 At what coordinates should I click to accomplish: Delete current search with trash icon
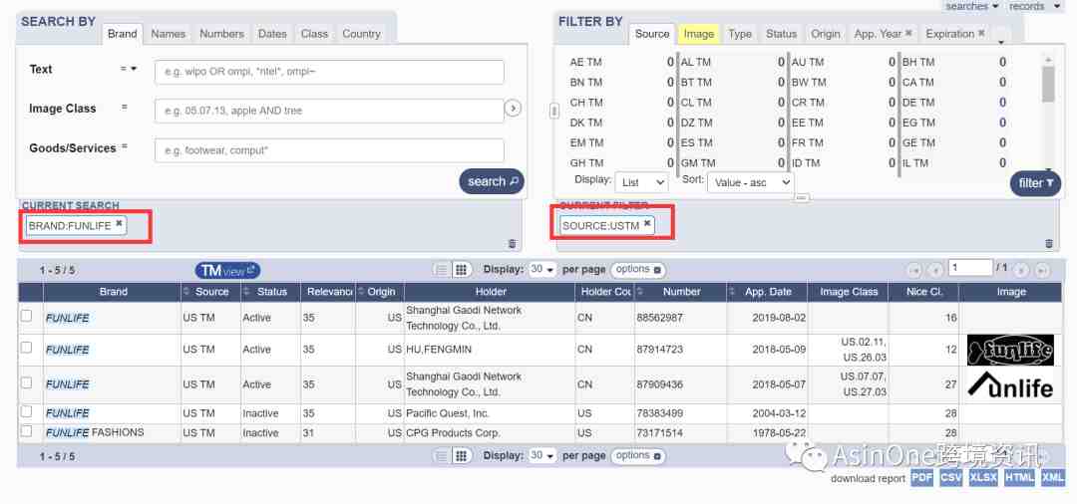pyautogui.click(x=512, y=243)
